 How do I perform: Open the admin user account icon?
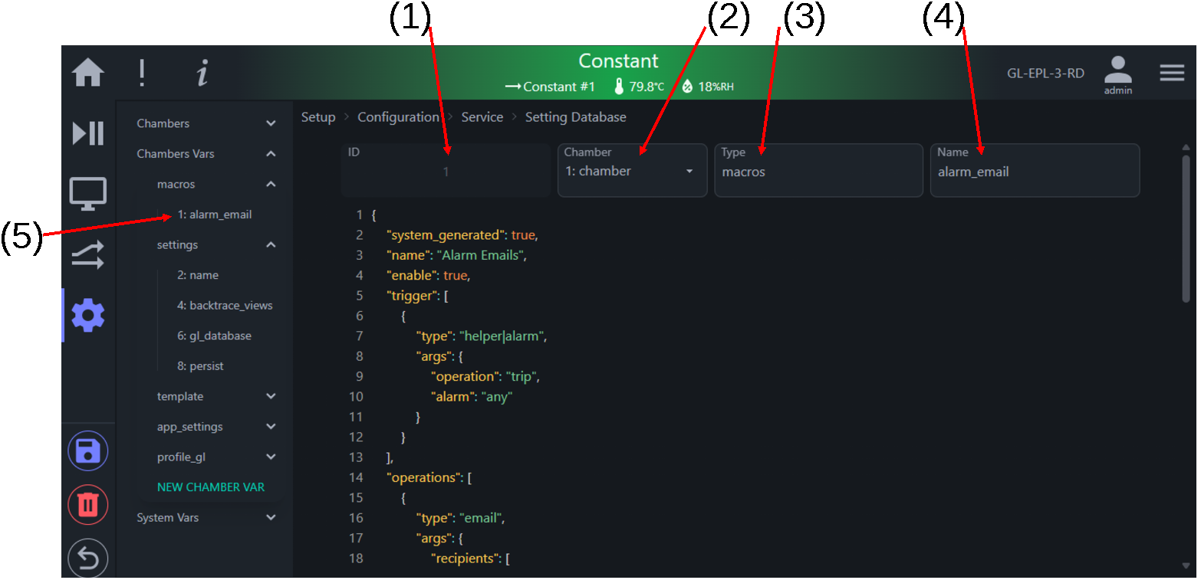1118,74
